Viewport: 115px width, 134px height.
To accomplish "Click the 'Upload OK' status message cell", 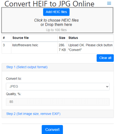I will coord(90,48).
